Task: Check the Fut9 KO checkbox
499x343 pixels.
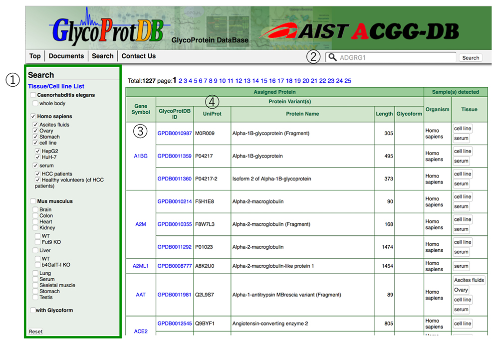Action: pos(37,242)
